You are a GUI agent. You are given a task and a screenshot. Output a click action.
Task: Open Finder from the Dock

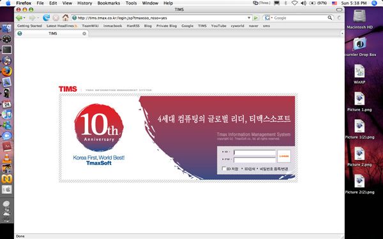6,29
